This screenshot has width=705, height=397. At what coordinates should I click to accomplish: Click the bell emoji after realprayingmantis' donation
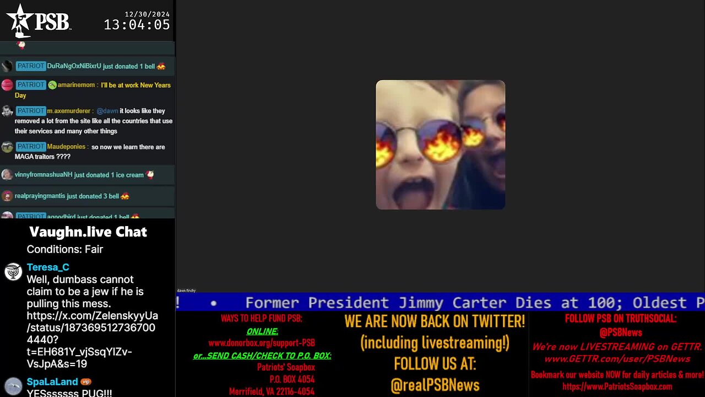pyautogui.click(x=125, y=196)
